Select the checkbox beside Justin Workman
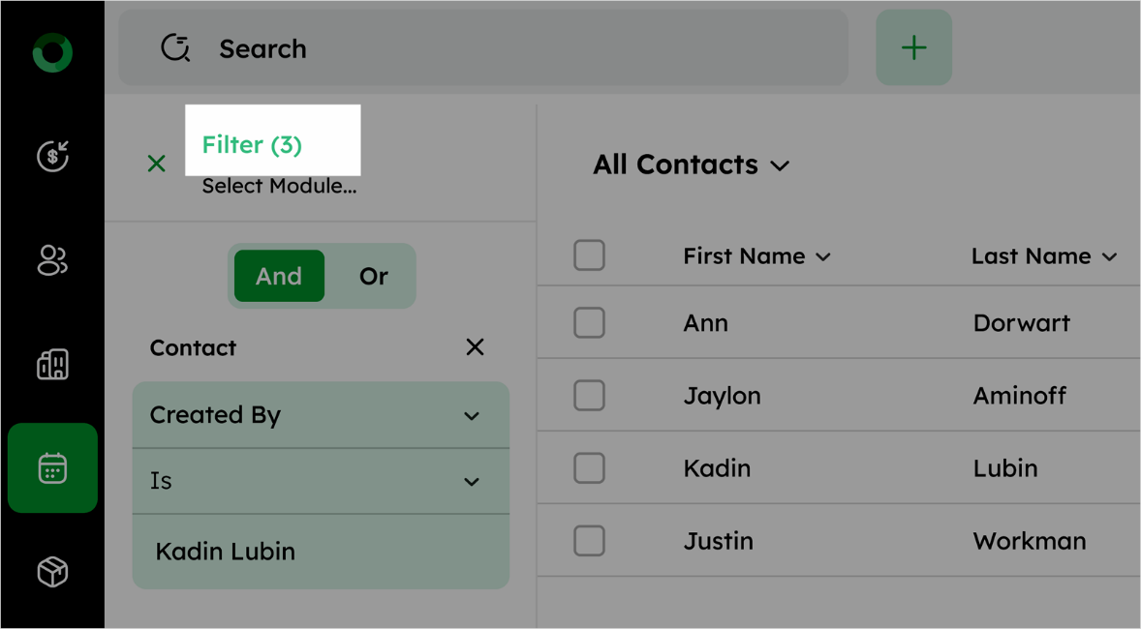 tap(590, 541)
